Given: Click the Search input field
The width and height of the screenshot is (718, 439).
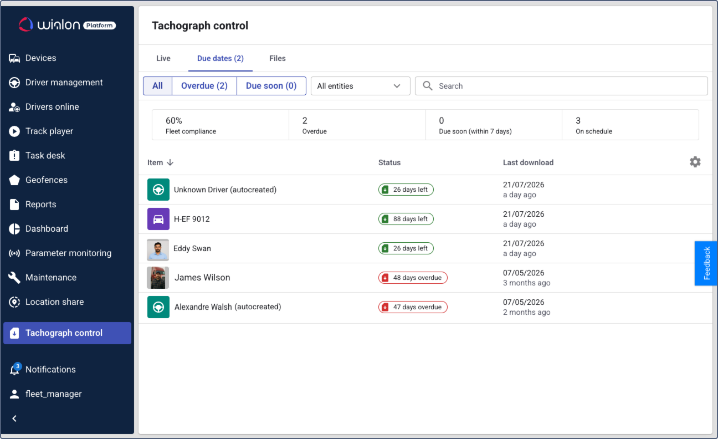Looking at the screenshot, I should coord(561,86).
